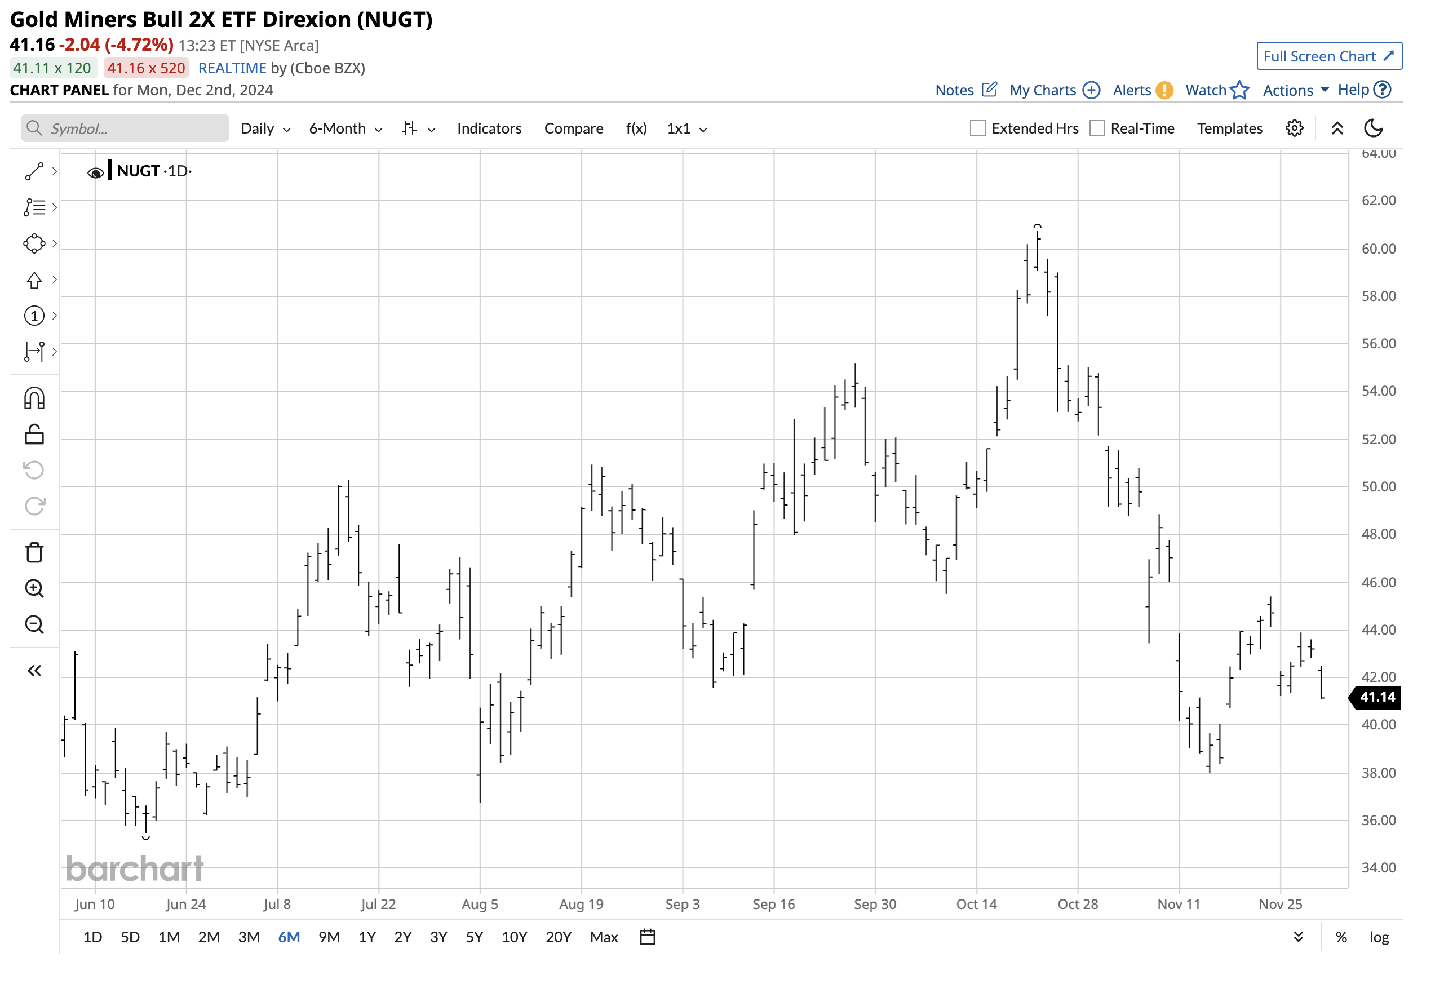The height and width of the screenshot is (984, 1444).
Task: Open the Full Screen Chart
Action: coord(1328,56)
